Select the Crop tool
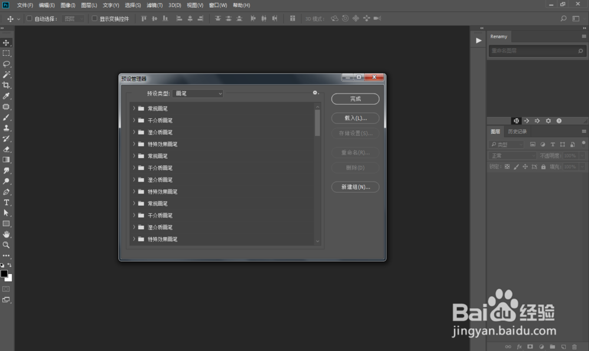 [6, 85]
